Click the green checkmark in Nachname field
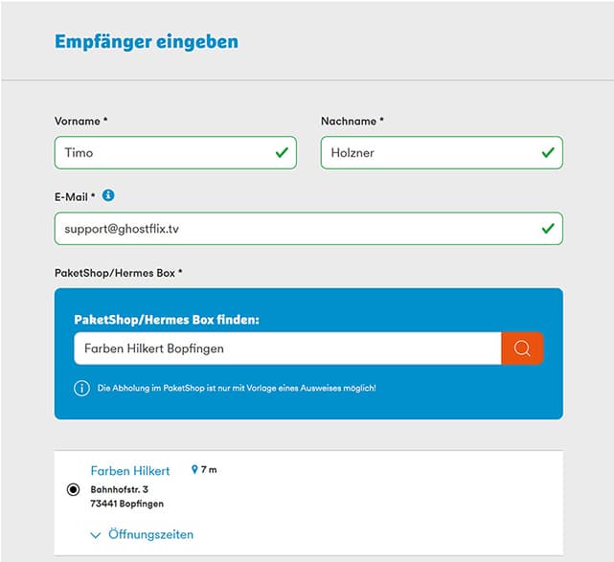 548,152
